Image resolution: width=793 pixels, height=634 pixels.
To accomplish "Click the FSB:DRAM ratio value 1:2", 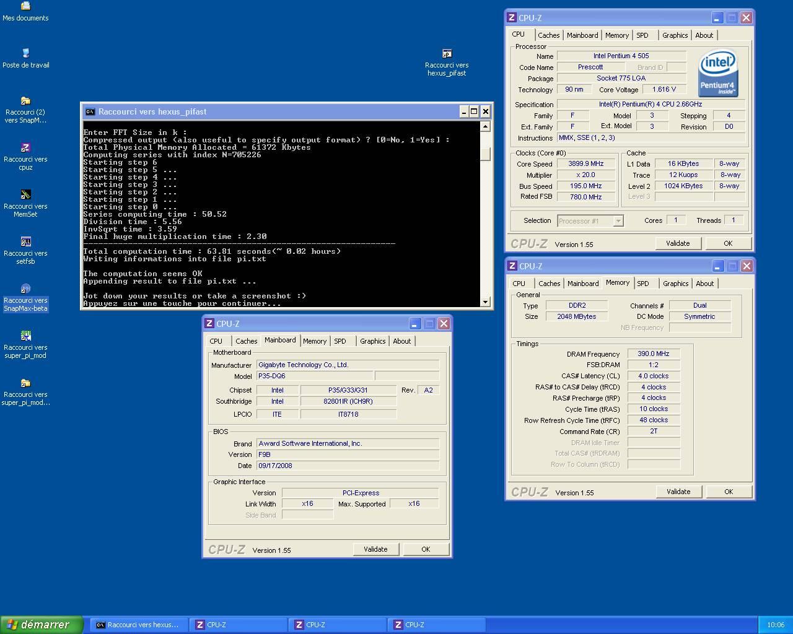I will [x=654, y=365].
